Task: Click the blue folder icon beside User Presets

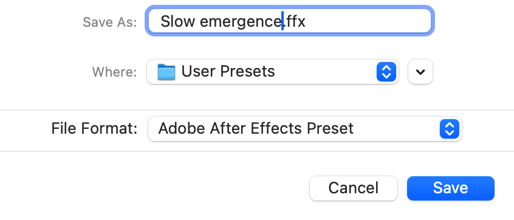Action: click(166, 72)
